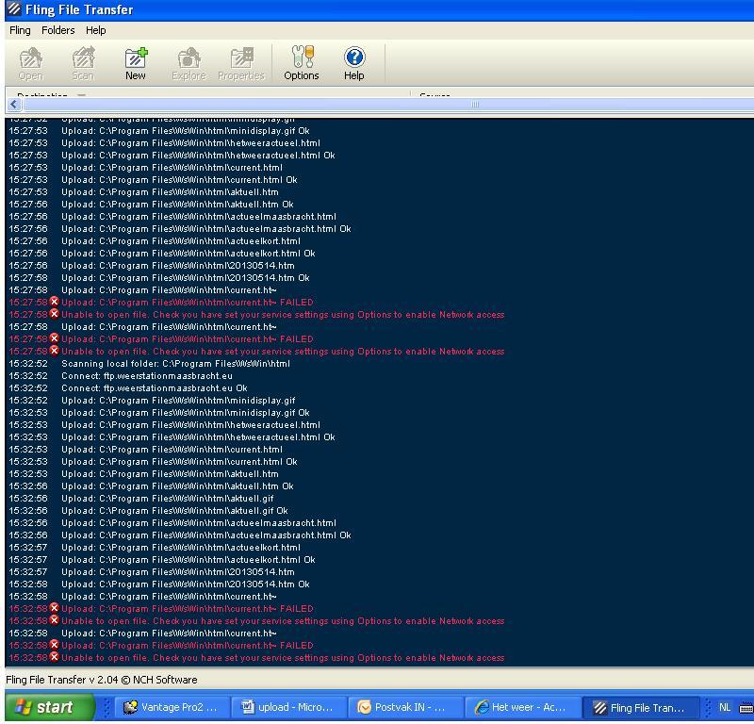Open the Folders menu
The height and width of the screenshot is (724, 754).
tap(58, 30)
